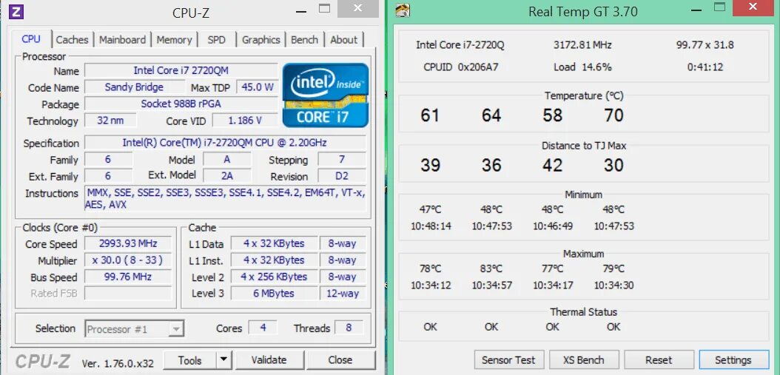This screenshot has width=780, height=375.
Task: Maximize the CPU-Z window
Action: click(x=325, y=8)
